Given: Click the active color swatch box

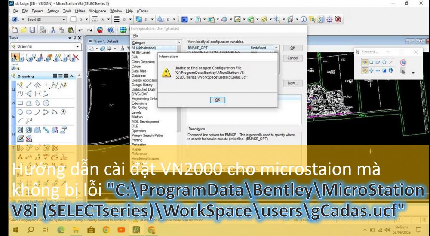Looking at the screenshot, I should tap(73, 19).
